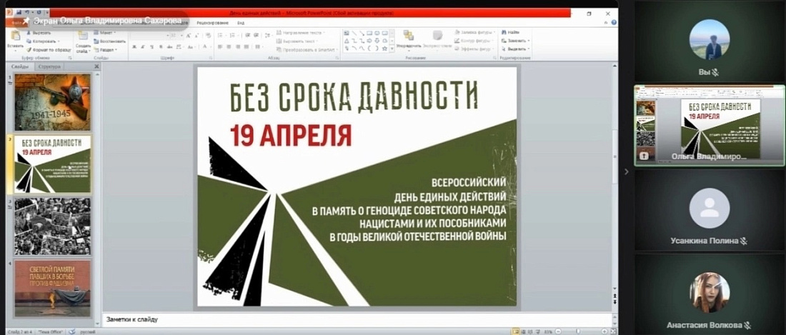
Task: Close the slides thumbnail pane
Action: [x=96, y=66]
